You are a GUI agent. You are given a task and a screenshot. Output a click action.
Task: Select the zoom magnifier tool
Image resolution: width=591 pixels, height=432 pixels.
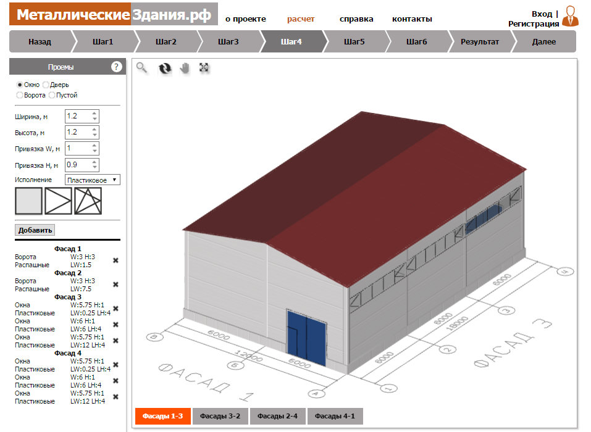coord(142,68)
